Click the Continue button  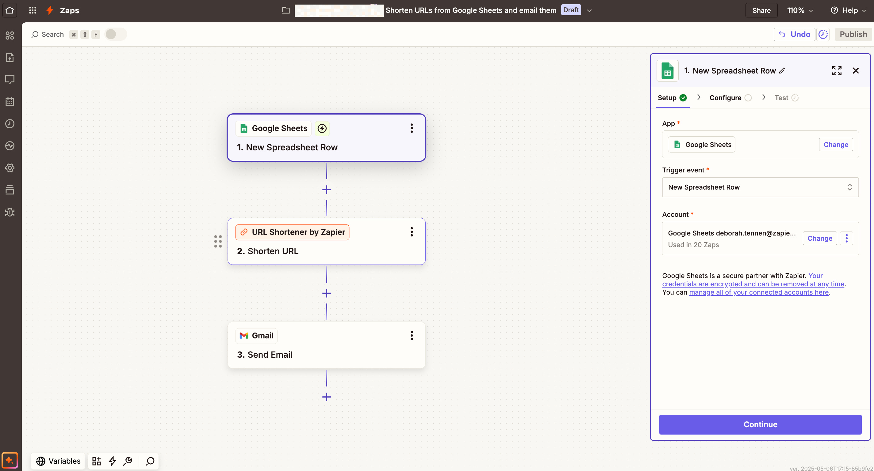(760, 424)
